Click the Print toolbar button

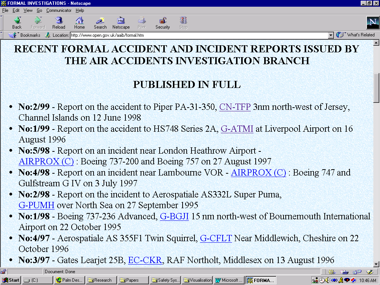[142, 23]
